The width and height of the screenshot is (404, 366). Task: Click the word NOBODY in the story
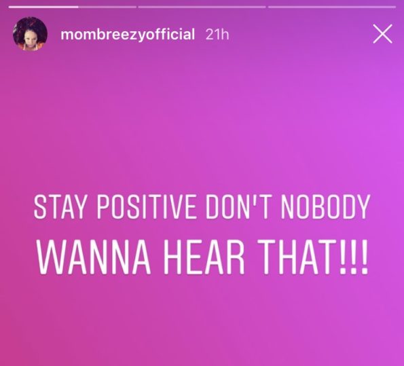(x=325, y=207)
